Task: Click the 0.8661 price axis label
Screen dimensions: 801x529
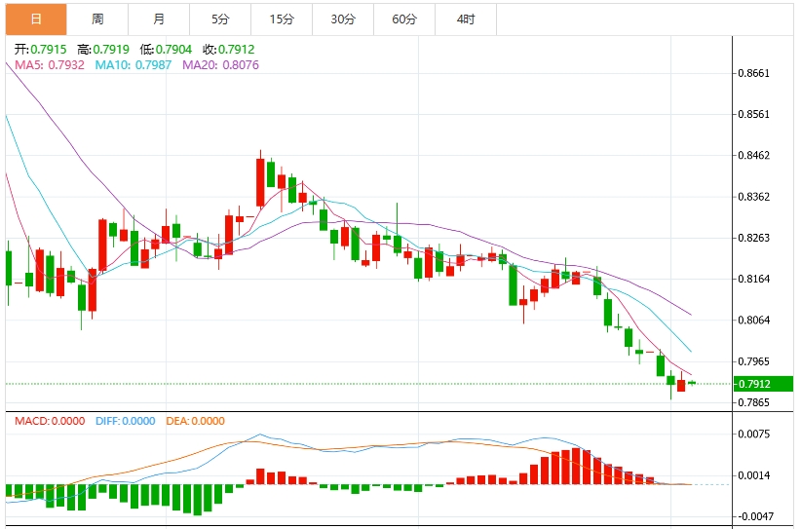Action: [753, 73]
